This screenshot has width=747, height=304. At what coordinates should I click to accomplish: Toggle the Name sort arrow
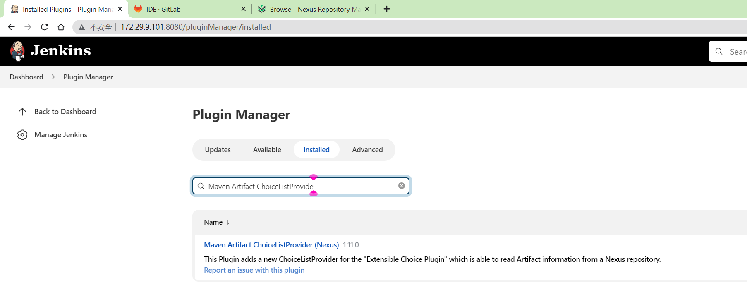tap(228, 222)
